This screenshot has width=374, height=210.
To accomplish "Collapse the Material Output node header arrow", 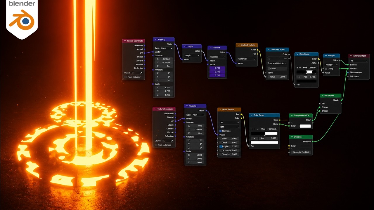I will tap(351, 56).
